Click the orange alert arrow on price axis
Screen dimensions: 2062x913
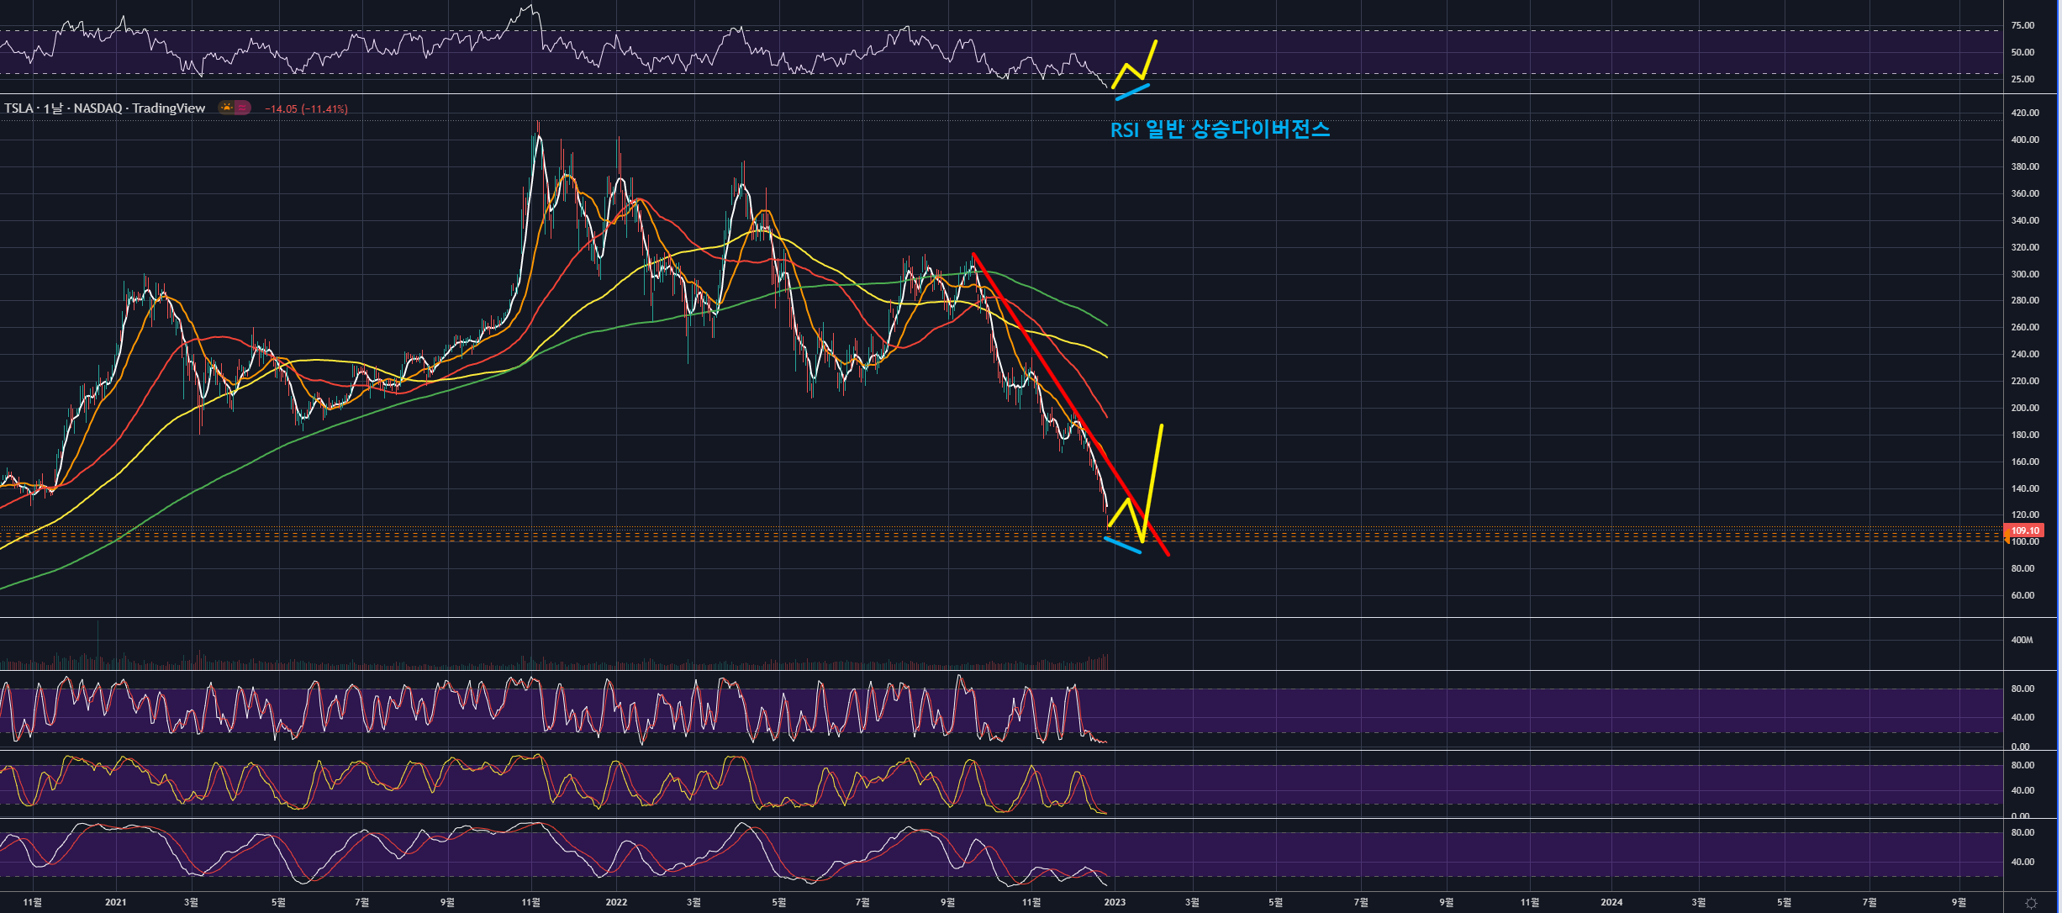pyautogui.click(x=2007, y=538)
